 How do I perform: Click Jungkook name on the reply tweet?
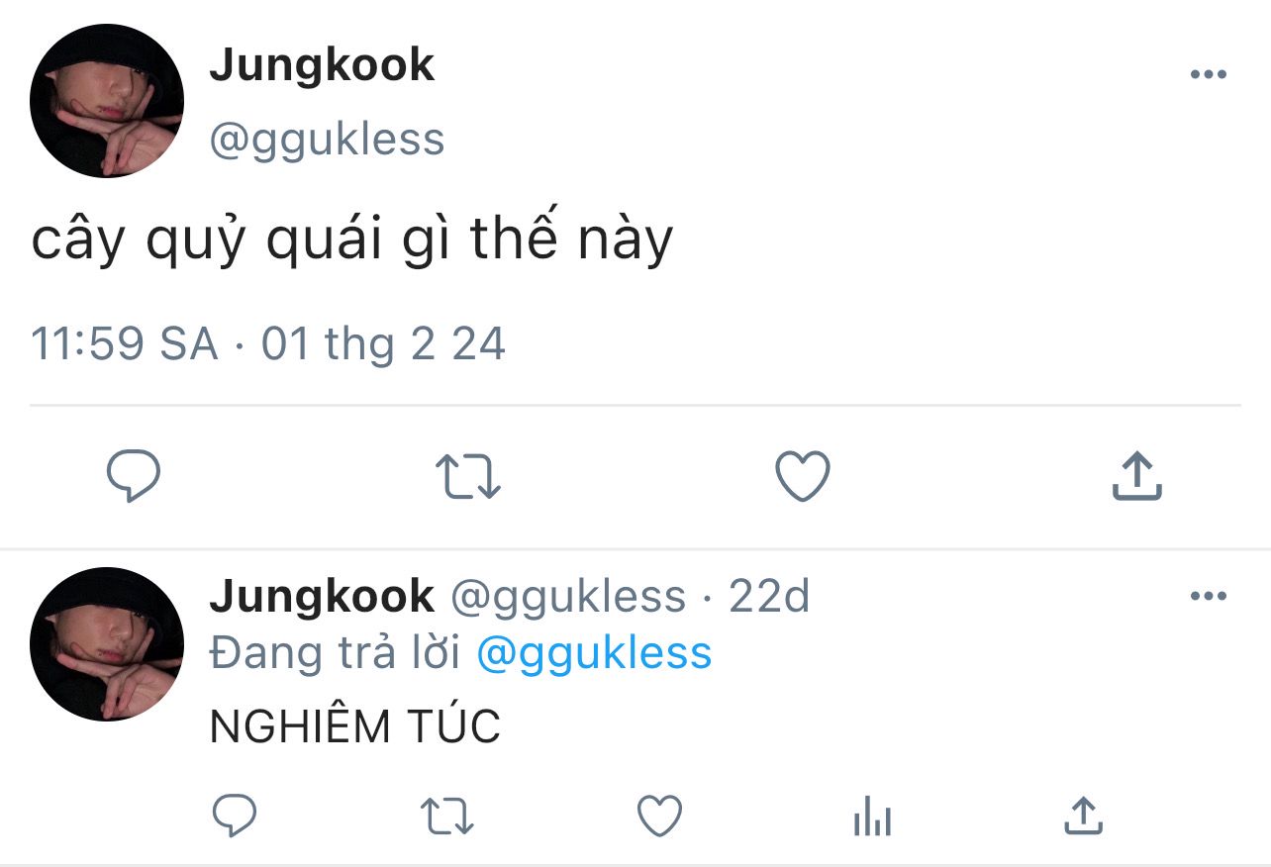tap(322, 596)
